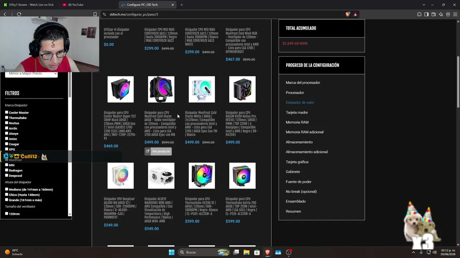This screenshot has width=460, height=258.
Task: Filter by Grande (161mm o más) height
Action: pos(6,200)
